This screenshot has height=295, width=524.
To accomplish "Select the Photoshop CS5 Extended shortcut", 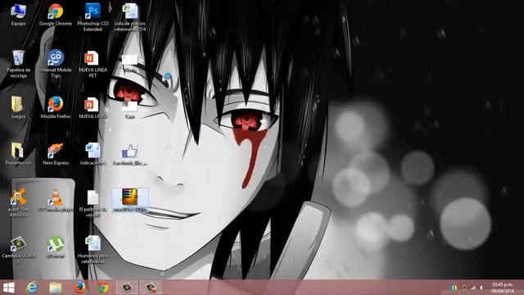I will 93,17.
